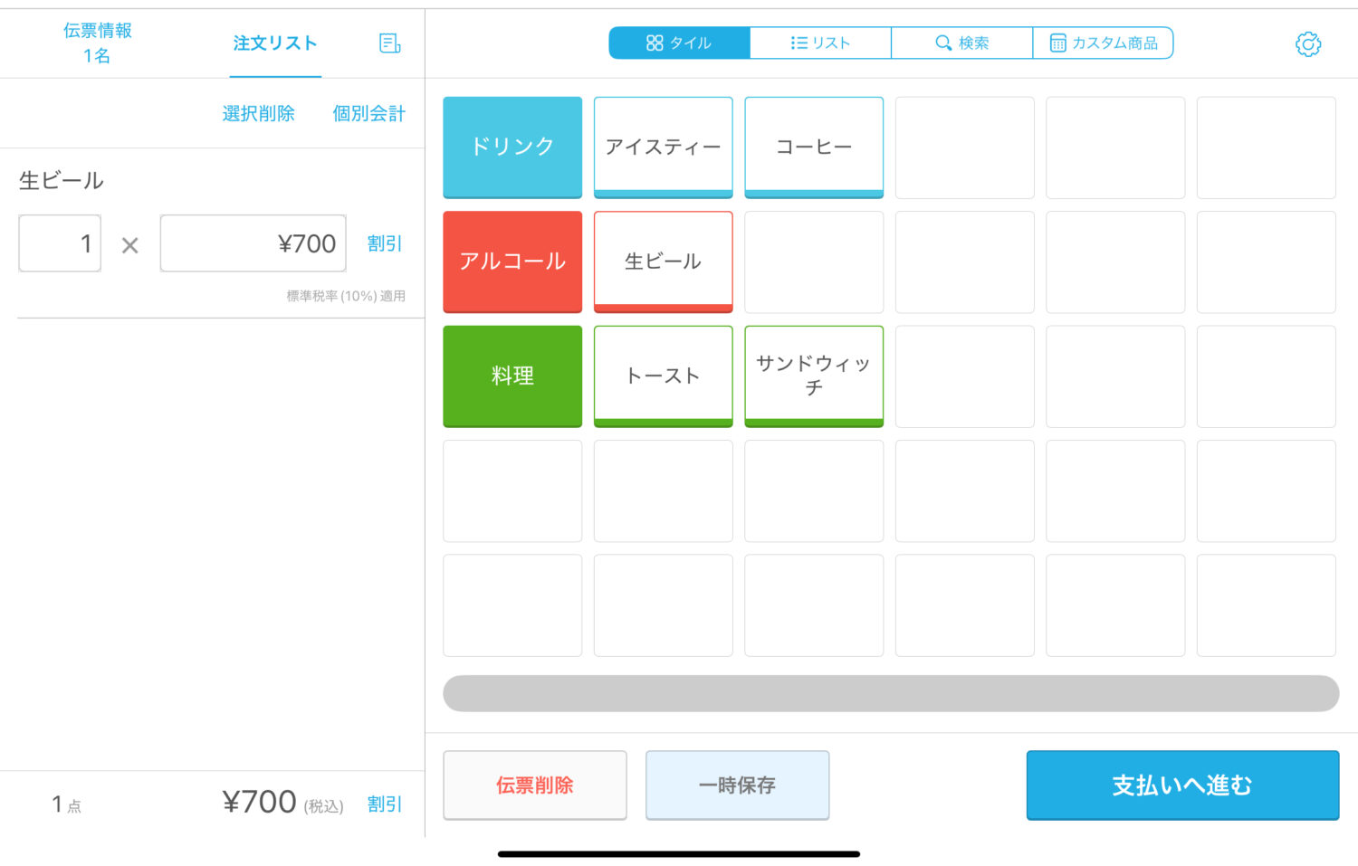Image resolution: width=1358 pixels, height=866 pixels.
Task: Open the カスタム商品 tab
Action: coord(1103,43)
